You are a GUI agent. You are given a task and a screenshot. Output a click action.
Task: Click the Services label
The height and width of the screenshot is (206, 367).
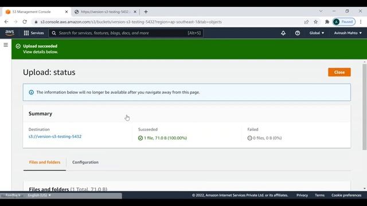[x=37, y=33]
